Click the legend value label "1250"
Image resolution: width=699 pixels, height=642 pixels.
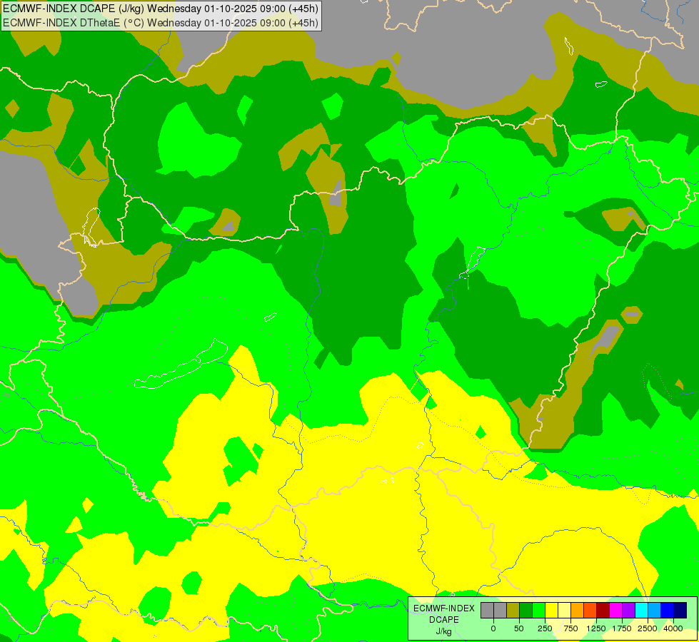(596, 628)
